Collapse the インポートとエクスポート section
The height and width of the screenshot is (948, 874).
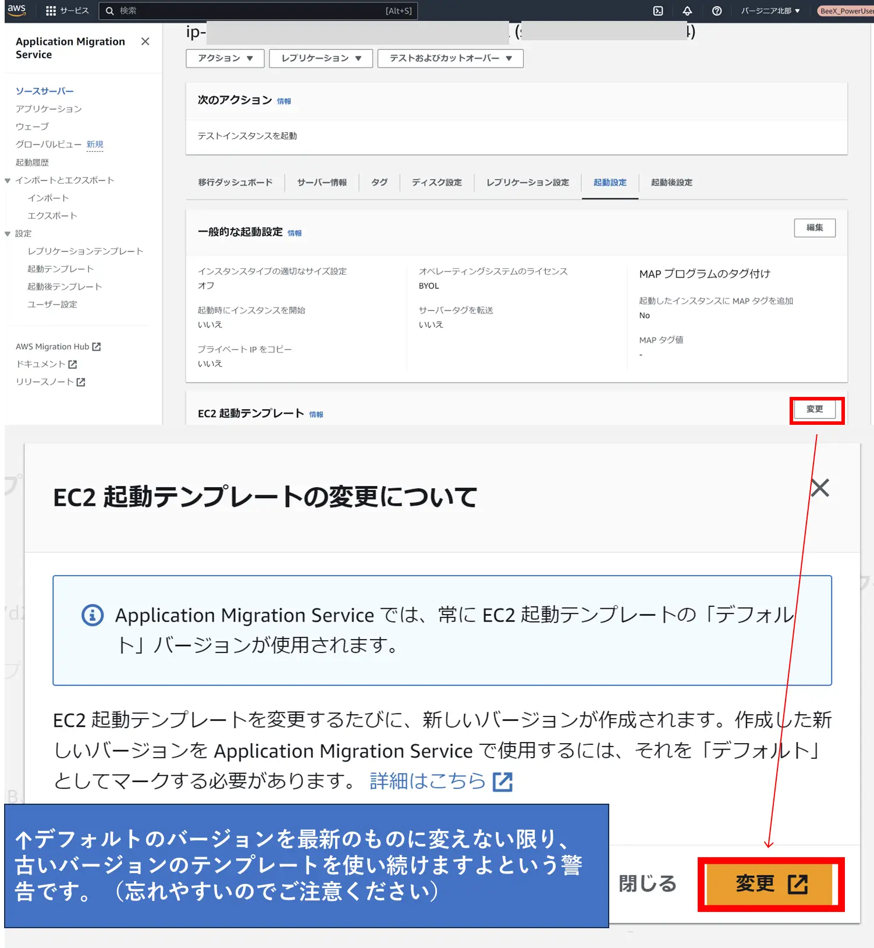pyautogui.click(x=8, y=180)
